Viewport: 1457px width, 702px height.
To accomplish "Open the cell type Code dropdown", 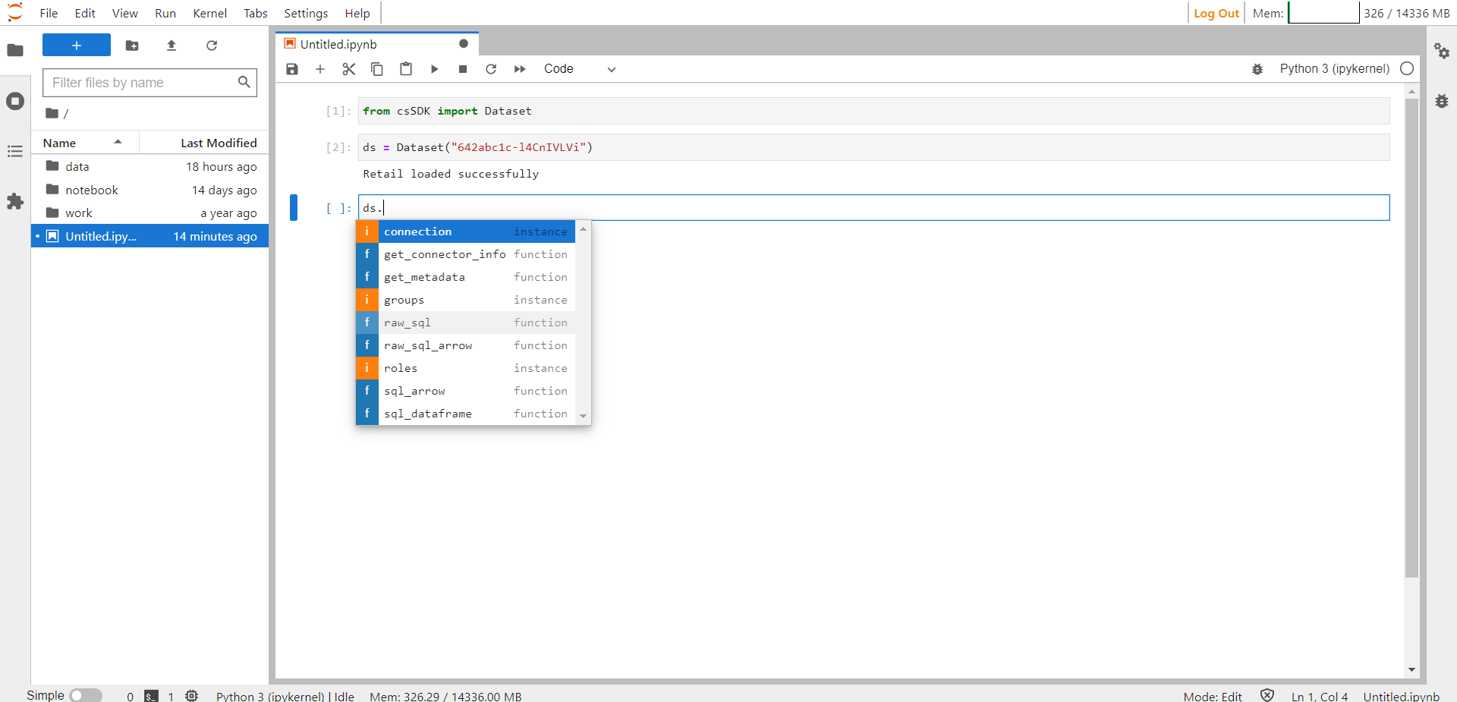I will (580, 69).
